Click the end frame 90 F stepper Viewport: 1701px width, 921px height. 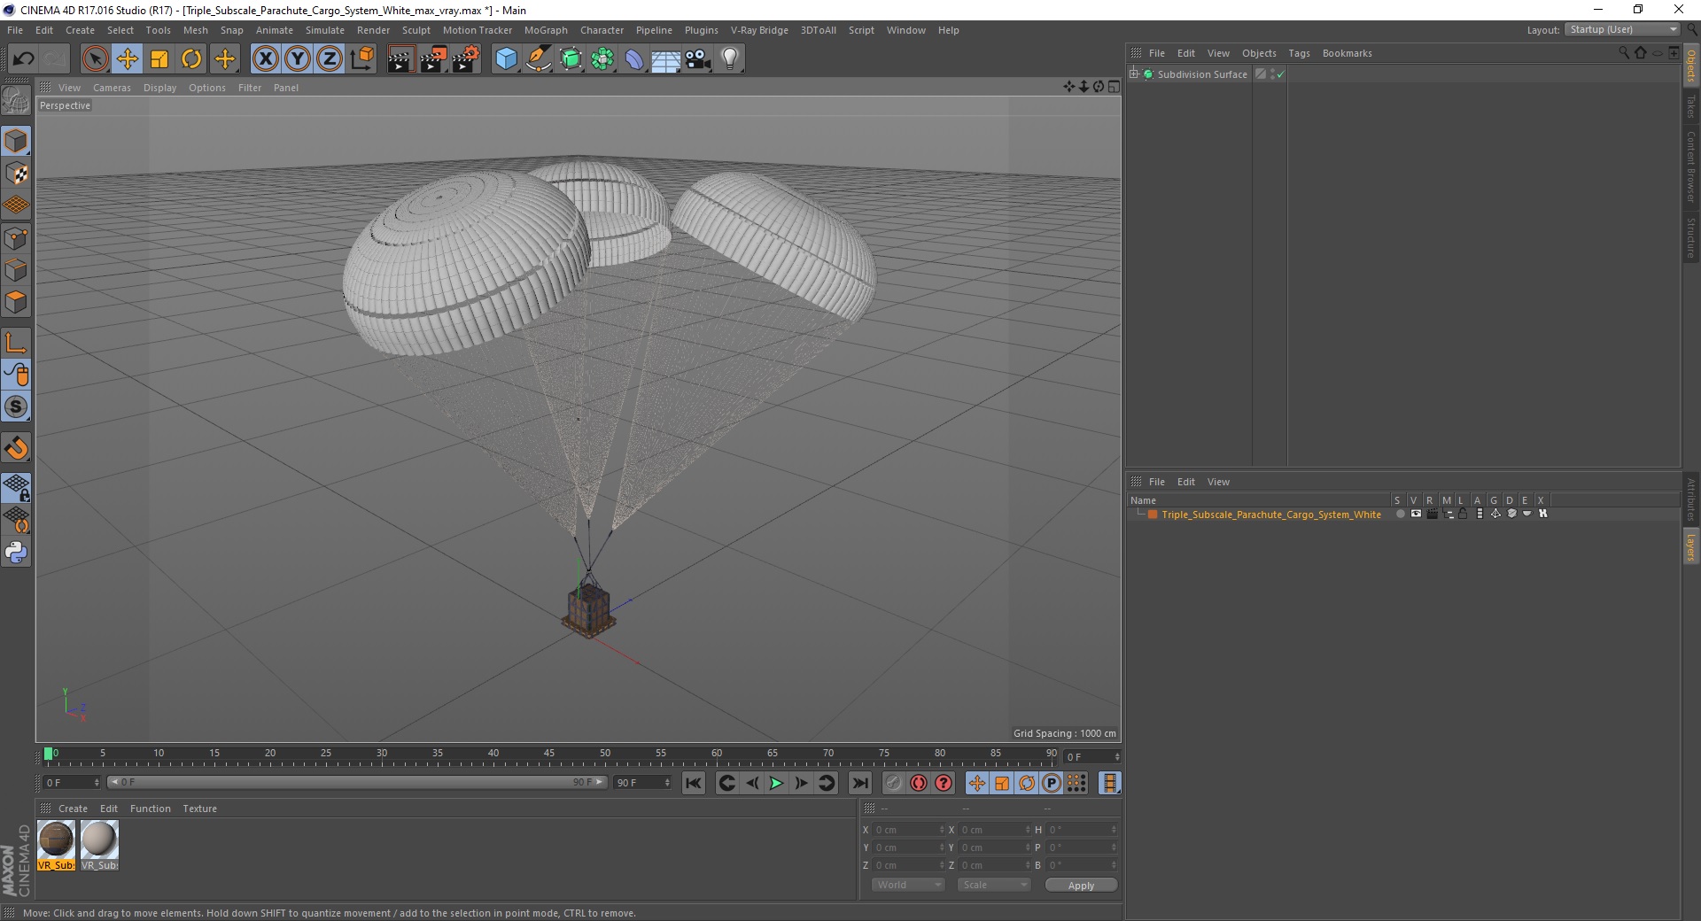coord(667,783)
